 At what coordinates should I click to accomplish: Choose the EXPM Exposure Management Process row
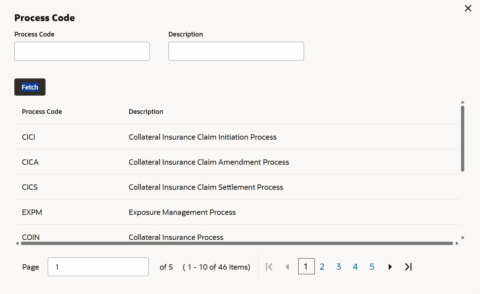tap(182, 212)
